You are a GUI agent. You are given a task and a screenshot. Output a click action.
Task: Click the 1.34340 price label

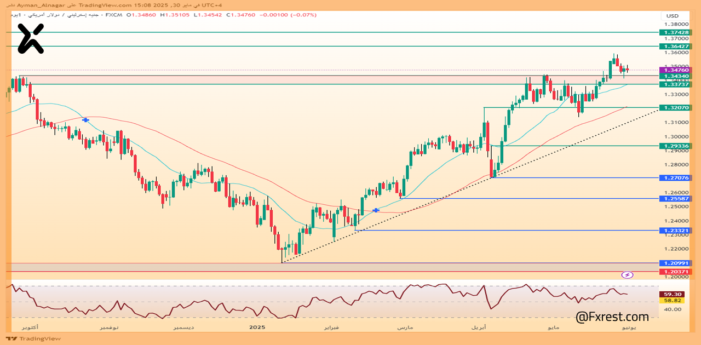pos(676,77)
